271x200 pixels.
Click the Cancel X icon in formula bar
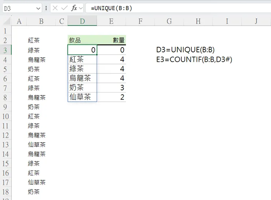tap(55, 8)
